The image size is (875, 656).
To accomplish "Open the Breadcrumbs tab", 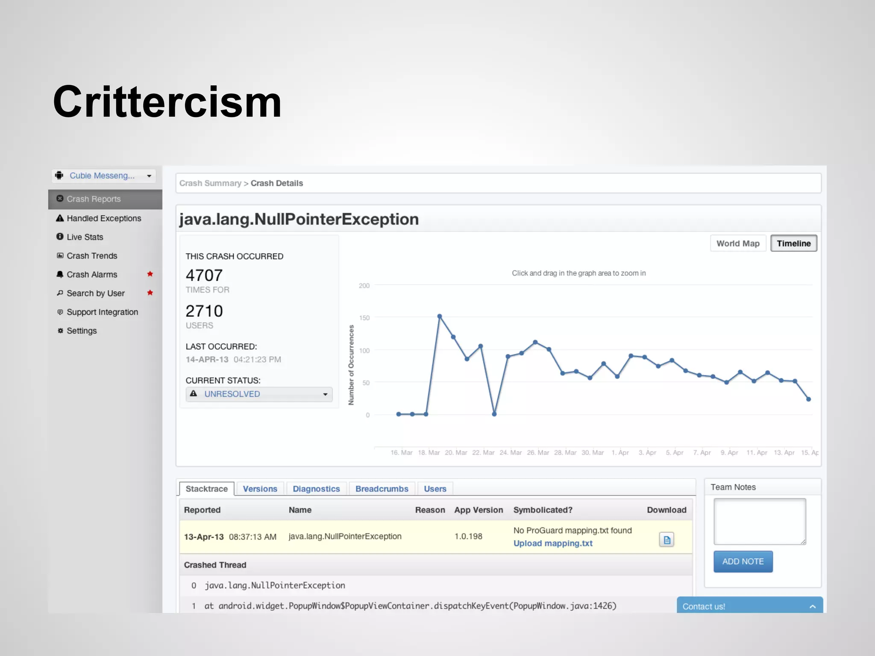I will point(382,489).
